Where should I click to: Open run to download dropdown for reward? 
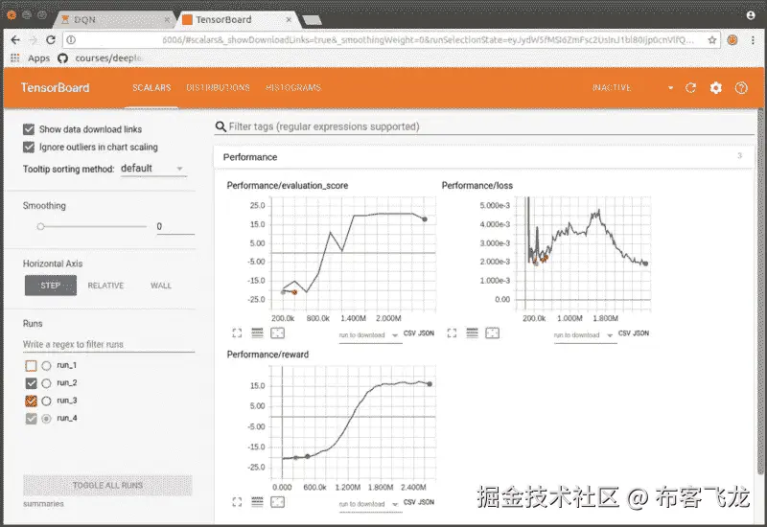point(369,504)
